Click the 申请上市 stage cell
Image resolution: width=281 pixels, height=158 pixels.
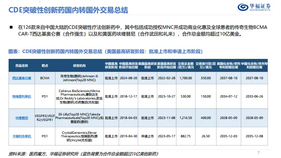pyautogui.click(x=148, y=136)
